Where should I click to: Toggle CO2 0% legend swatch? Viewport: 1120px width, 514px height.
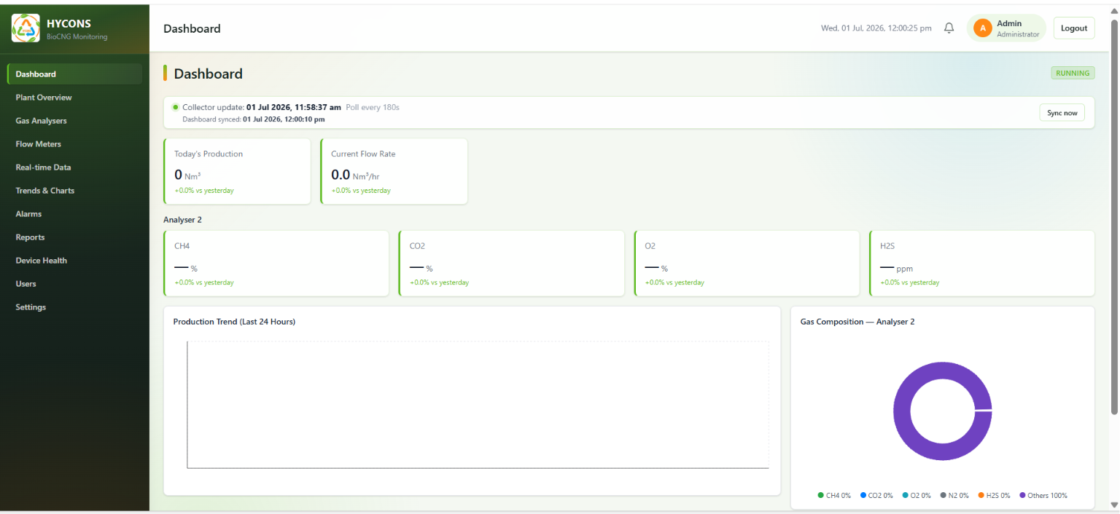(863, 495)
